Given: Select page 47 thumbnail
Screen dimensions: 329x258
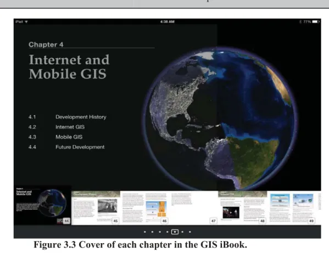Looking at the screenshot, I should pos(194,208).
